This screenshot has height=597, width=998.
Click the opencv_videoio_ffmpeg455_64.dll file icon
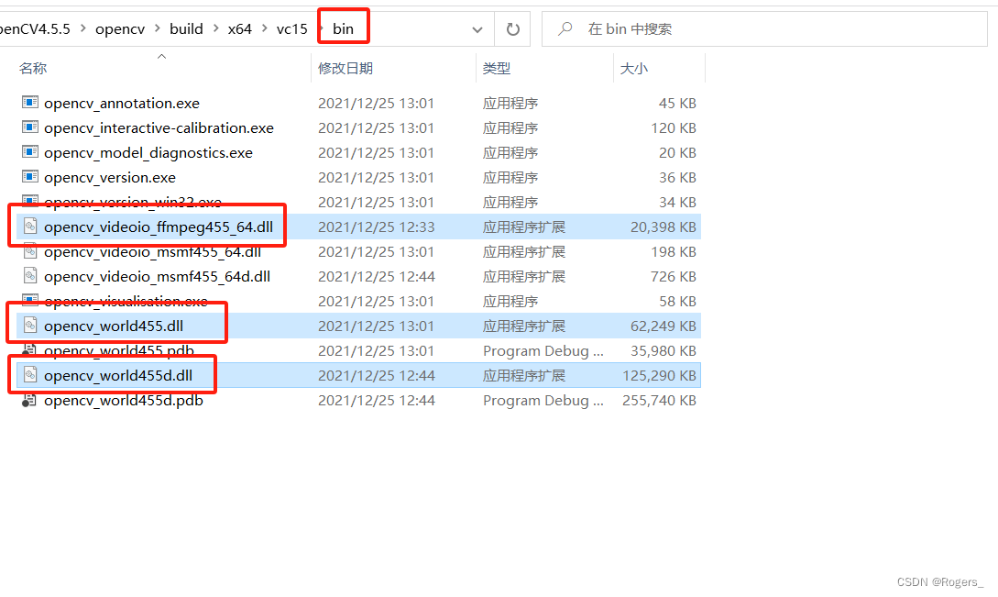pyautogui.click(x=31, y=227)
